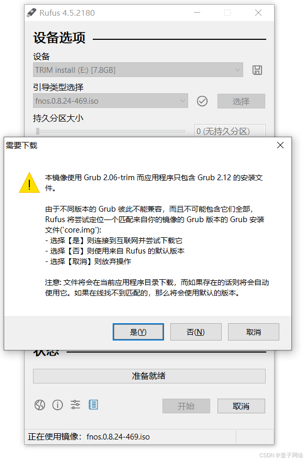Click 取消 in the download dialog
Viewport: 305px width, 461px height.
tap(254, 332)
